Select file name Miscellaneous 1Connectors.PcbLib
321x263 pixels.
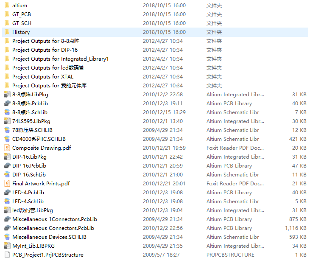[x=55, y=219]
